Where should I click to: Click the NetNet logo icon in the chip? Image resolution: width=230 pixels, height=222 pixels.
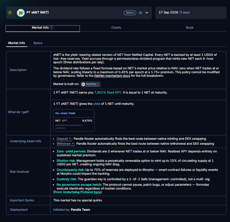83,84
